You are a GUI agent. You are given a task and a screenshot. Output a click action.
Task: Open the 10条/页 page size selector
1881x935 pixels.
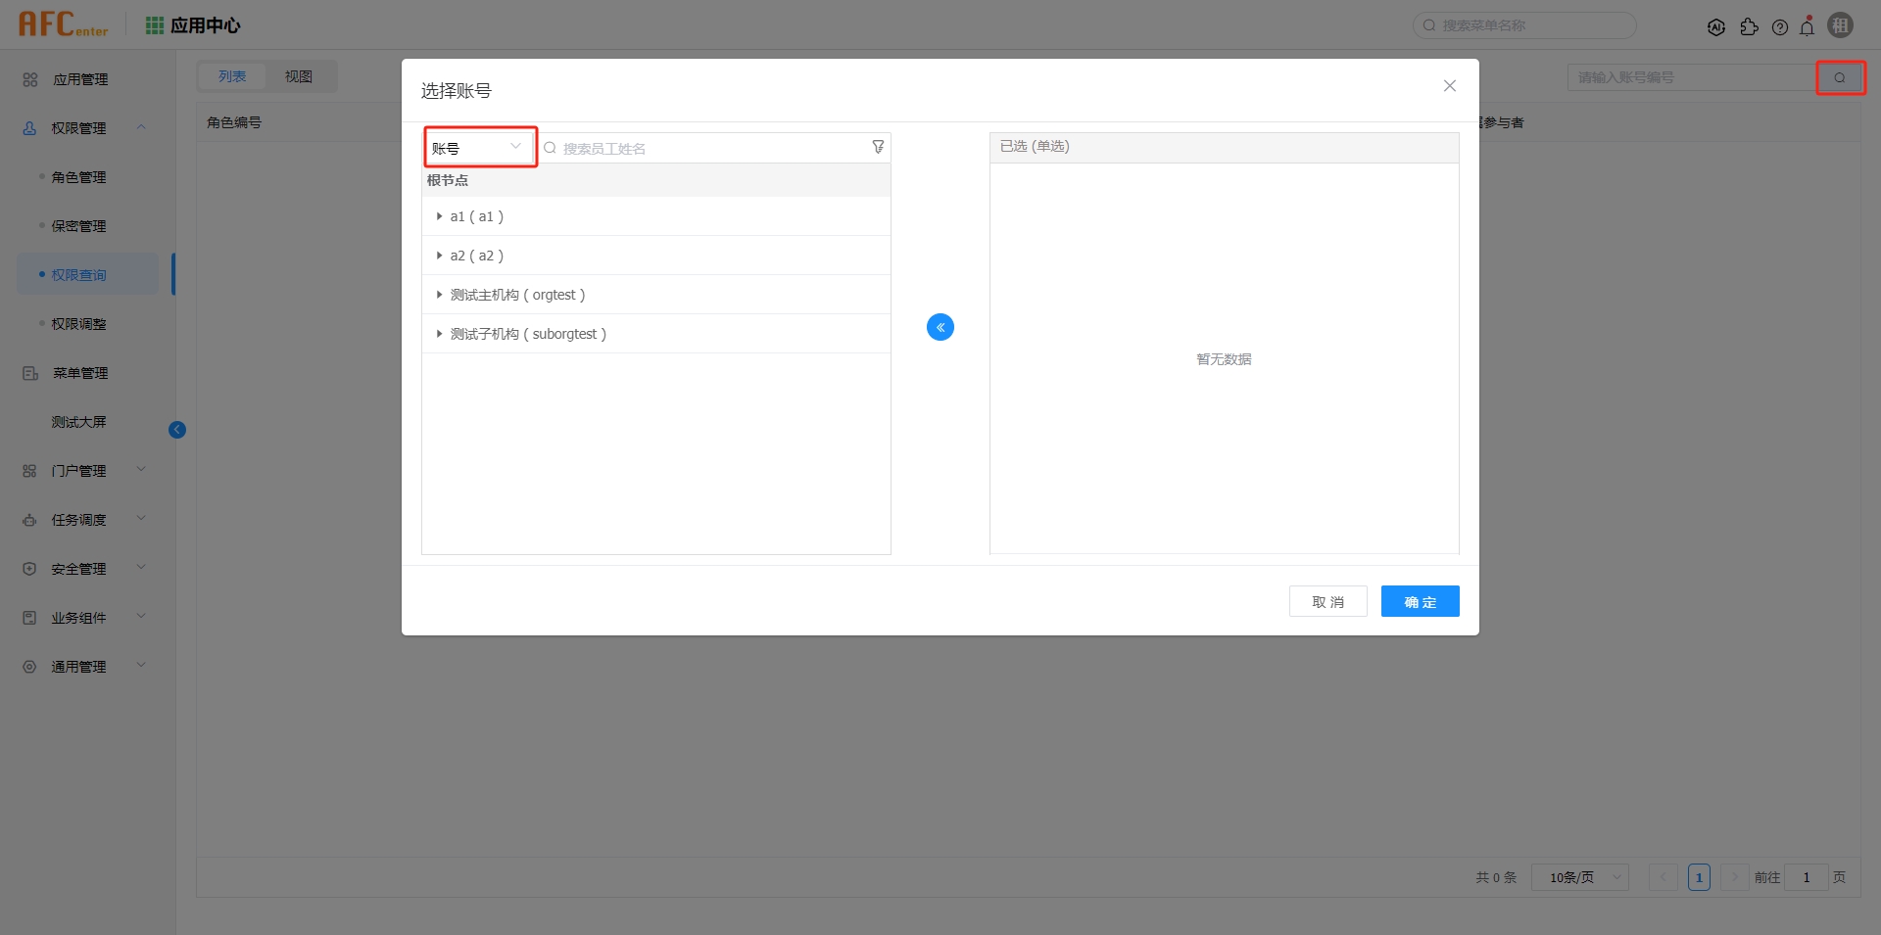(x=1578, y=877)
